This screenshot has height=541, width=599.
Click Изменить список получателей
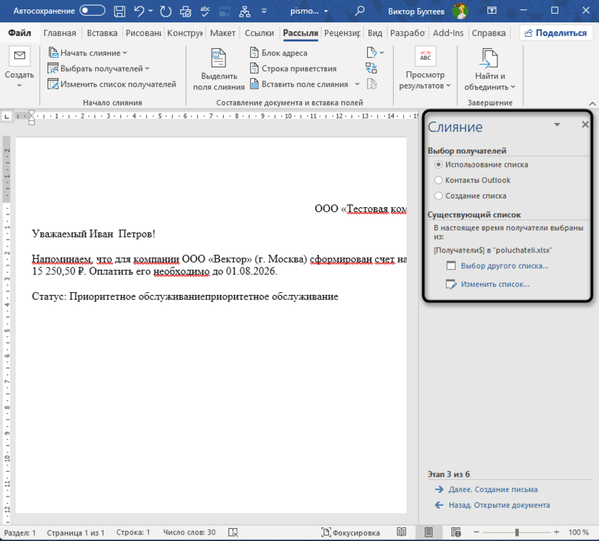112,84
